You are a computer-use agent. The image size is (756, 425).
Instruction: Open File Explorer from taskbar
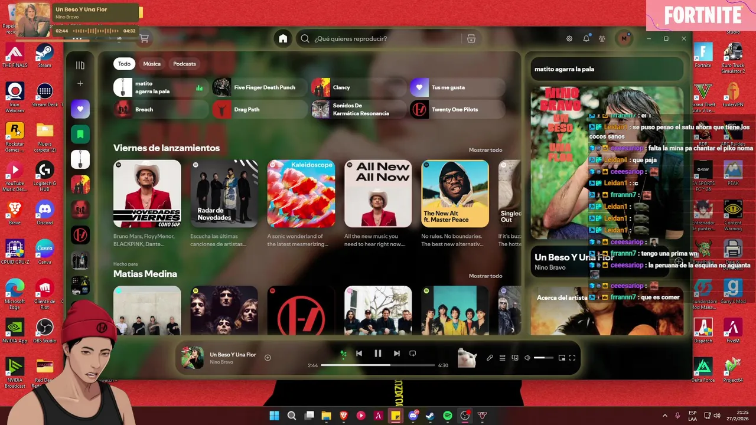pyautogui.click(x=326, y=416)
